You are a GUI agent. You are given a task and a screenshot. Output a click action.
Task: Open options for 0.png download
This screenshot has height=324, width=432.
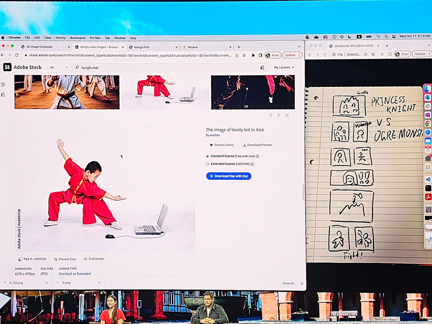[99, 283]
